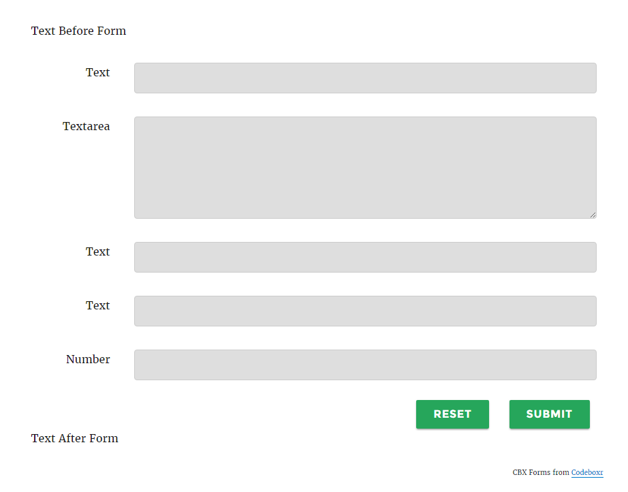The image size is (628, 492).
Task: Click the Textarea label
Action: (86, 126)
